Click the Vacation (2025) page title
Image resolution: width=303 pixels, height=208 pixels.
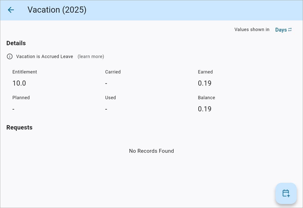(57, 10)
